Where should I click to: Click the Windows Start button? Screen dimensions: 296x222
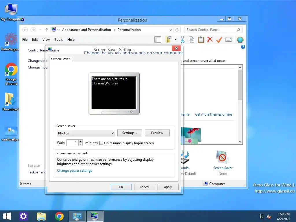(x=7, y=216)
